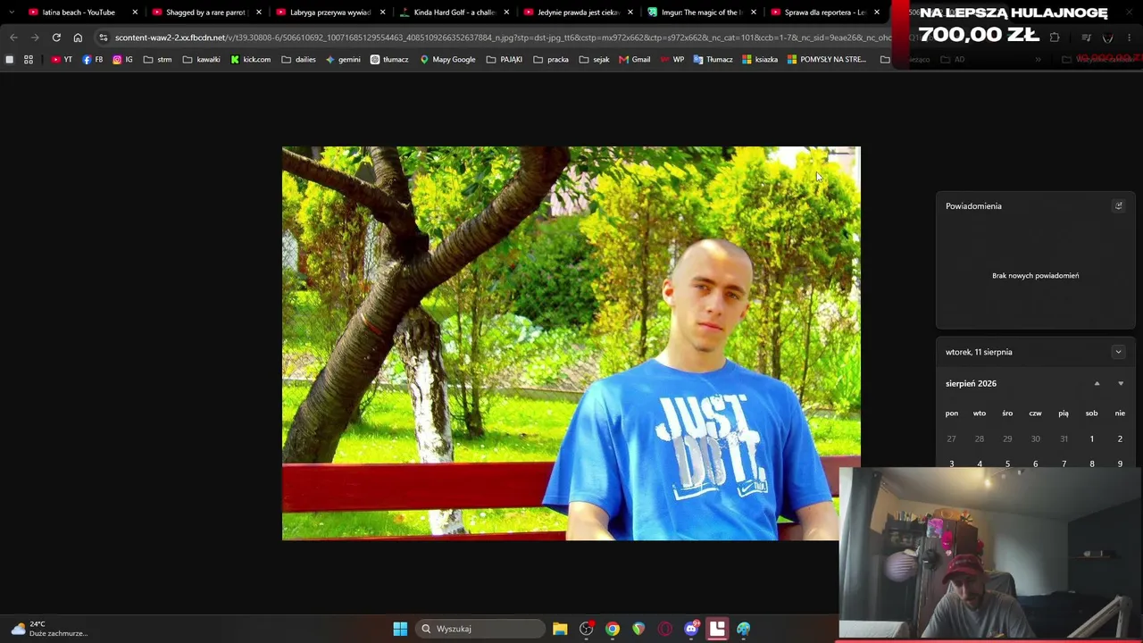The image size is (1143, 643).
Task: Switch to the Jedynie prawda jest ciekawa tab
Action: pyautogui.click(x=578, y=13)
